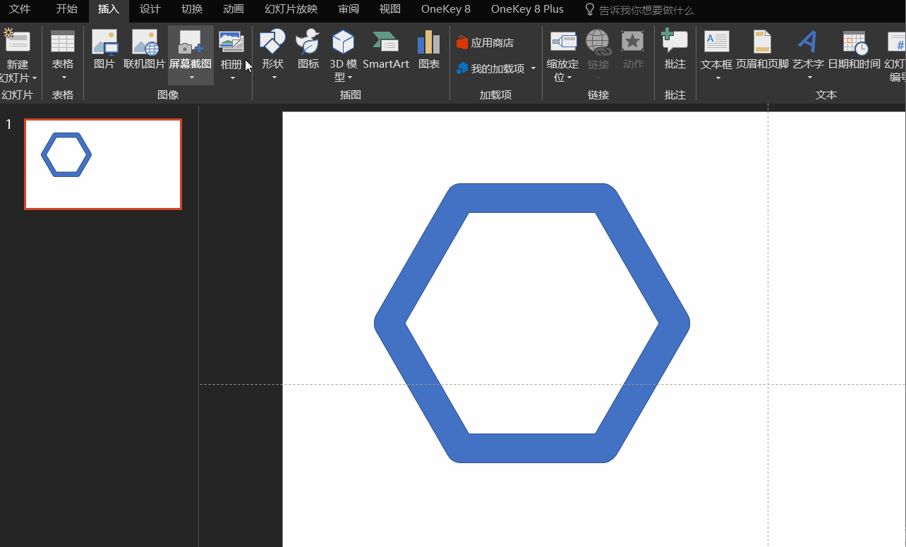The image size is (906, 547).
Task: Expand the 表格 dropdown arrow
Action: [64, 78]
